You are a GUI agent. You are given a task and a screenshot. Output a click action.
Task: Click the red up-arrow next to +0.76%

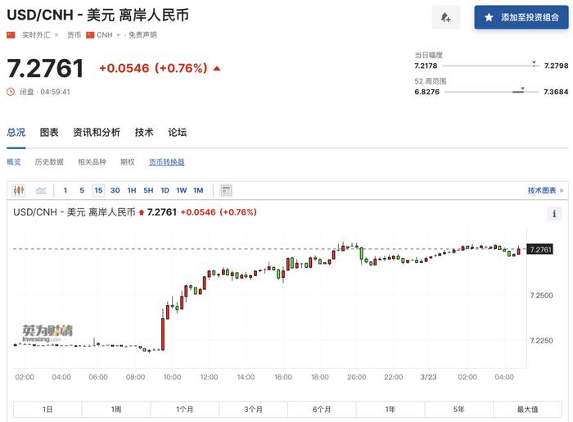[217, 68]
